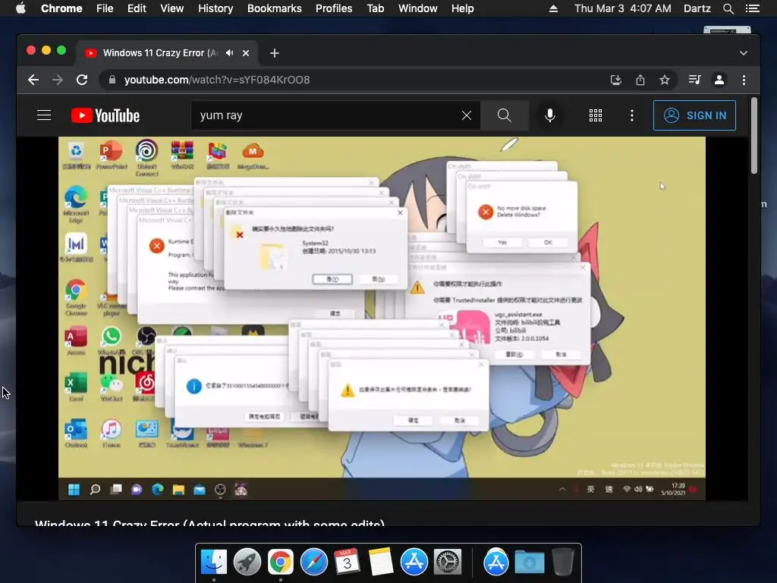Go to the YouTube home logo

[x=105, y=115]
